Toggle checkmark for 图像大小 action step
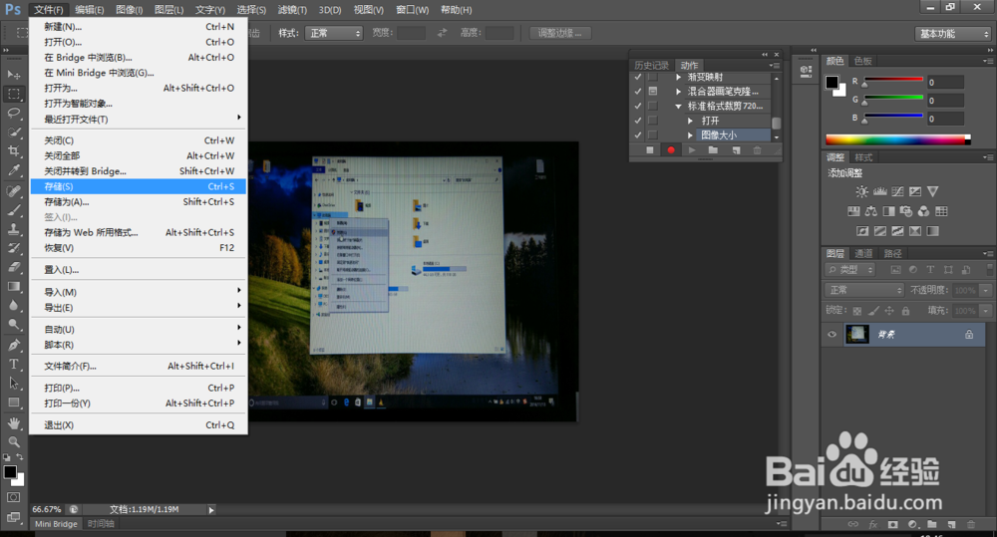The height and width of the screenshot is (537, 997). (638, 134)
